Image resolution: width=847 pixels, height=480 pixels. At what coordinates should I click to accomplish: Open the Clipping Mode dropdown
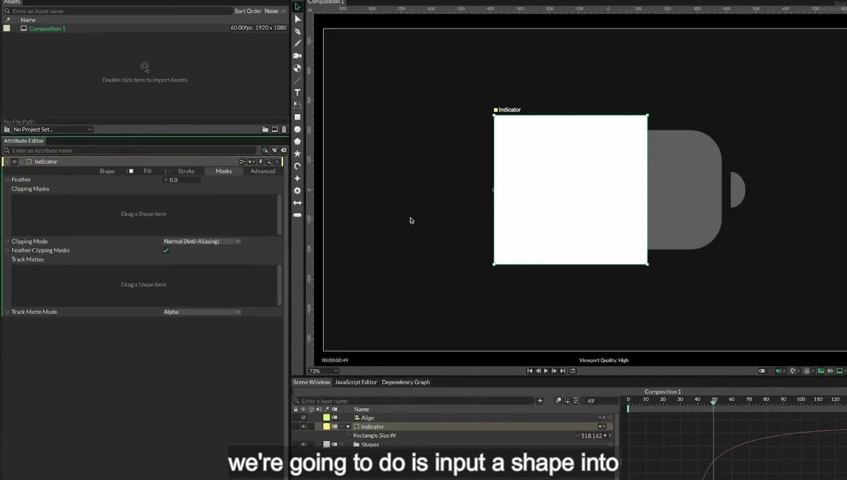(x=202, y=241)
